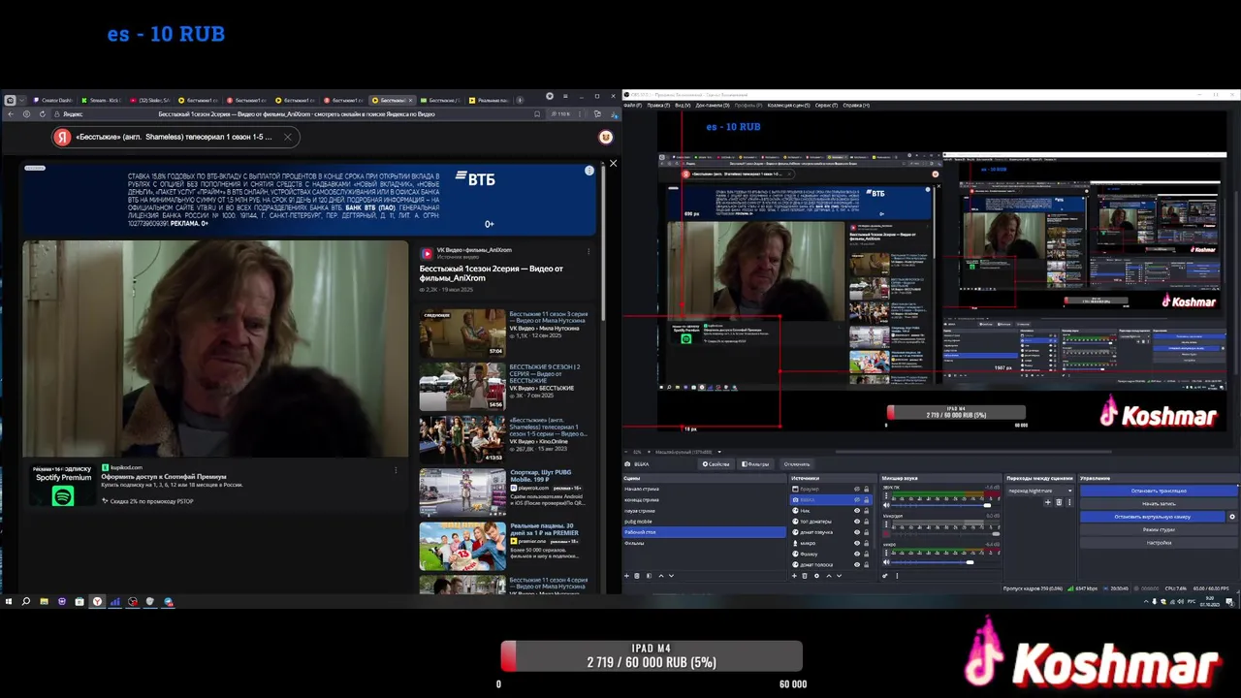Click Свойства button in OBS source toolbar
Screen dimensions: 1241x698
click(x=718, y=463)
